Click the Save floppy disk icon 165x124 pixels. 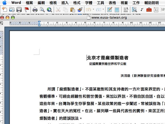pos(19,10)
